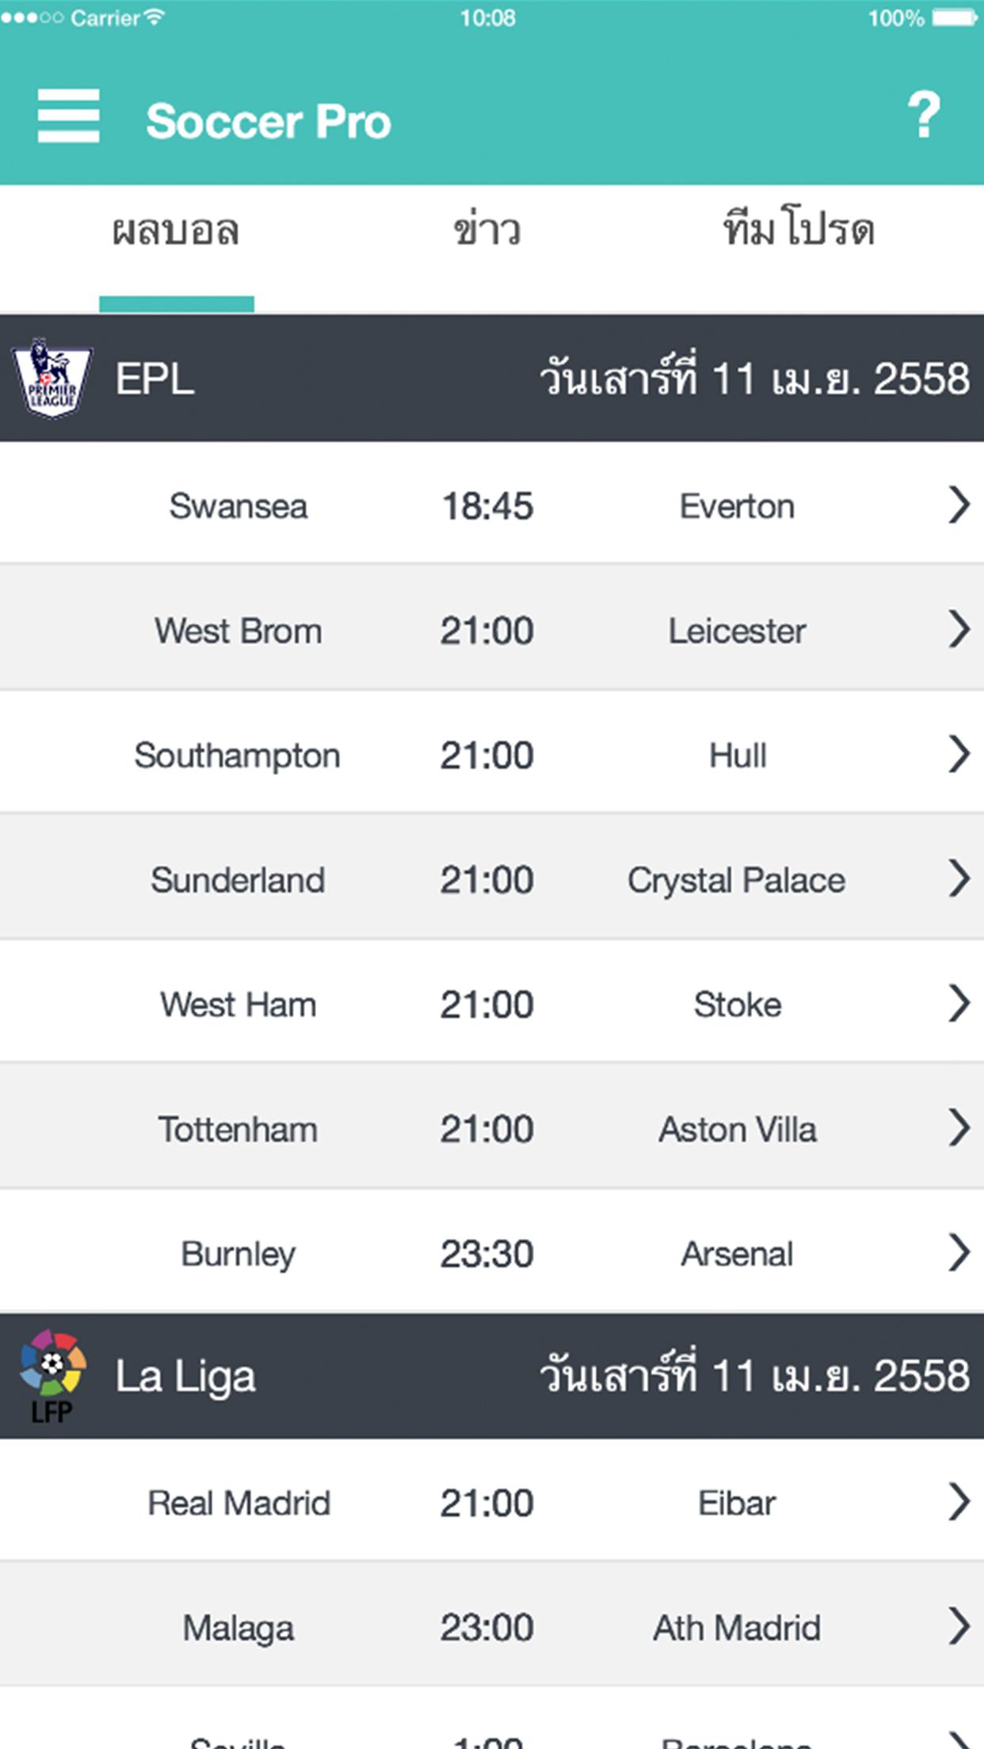Open the ทีมโปรด tab

point(799,230)
